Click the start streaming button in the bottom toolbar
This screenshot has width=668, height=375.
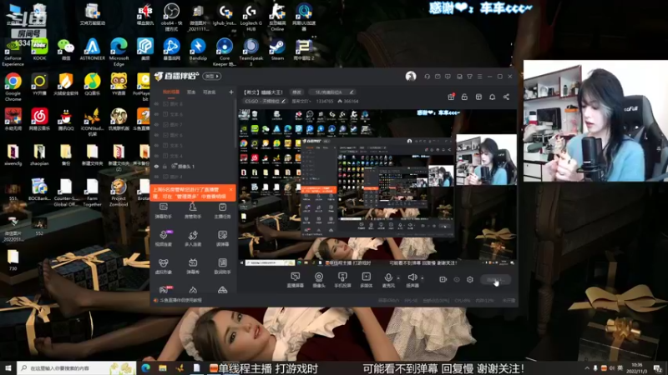pos(495,280)
